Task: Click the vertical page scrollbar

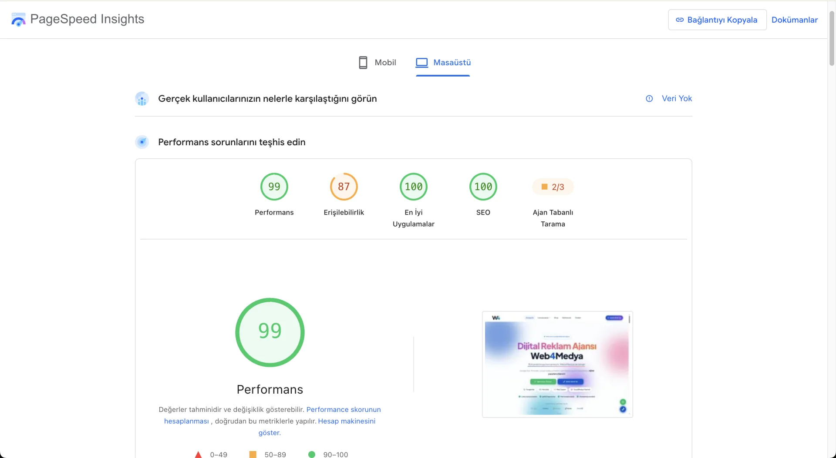Action: (x=832, y=39)
